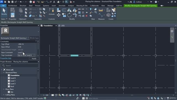Open the Select panel dropdown
The image size is (177, 100).
pyautogui.click(x=4, y=19)
